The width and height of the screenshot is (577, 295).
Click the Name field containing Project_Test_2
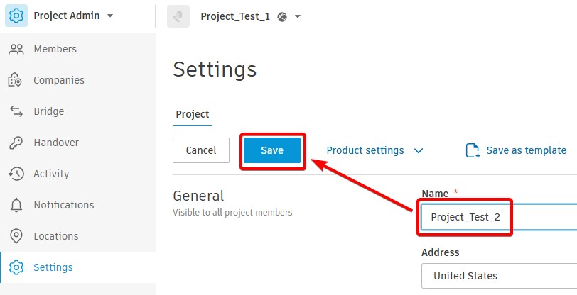point(499,217)
